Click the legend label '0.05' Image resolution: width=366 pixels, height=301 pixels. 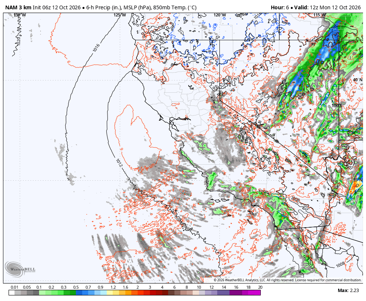pyautogui.click(x=27, y=287)
